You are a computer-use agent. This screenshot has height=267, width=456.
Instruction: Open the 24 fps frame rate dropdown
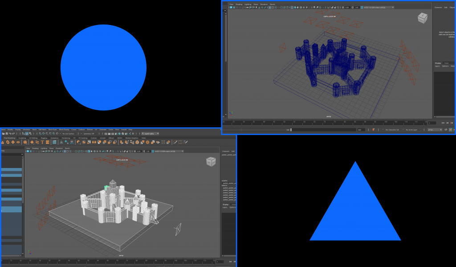pos(434,130)
